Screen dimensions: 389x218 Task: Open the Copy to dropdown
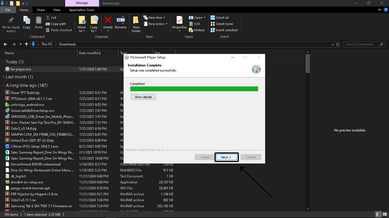pos(94,29)
